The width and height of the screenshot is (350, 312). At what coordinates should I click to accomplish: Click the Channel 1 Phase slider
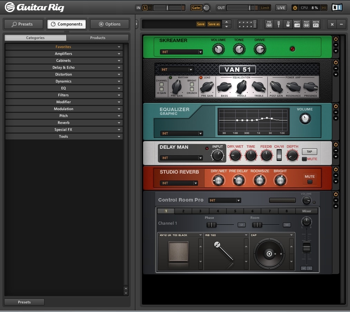[x=211, y=225]
